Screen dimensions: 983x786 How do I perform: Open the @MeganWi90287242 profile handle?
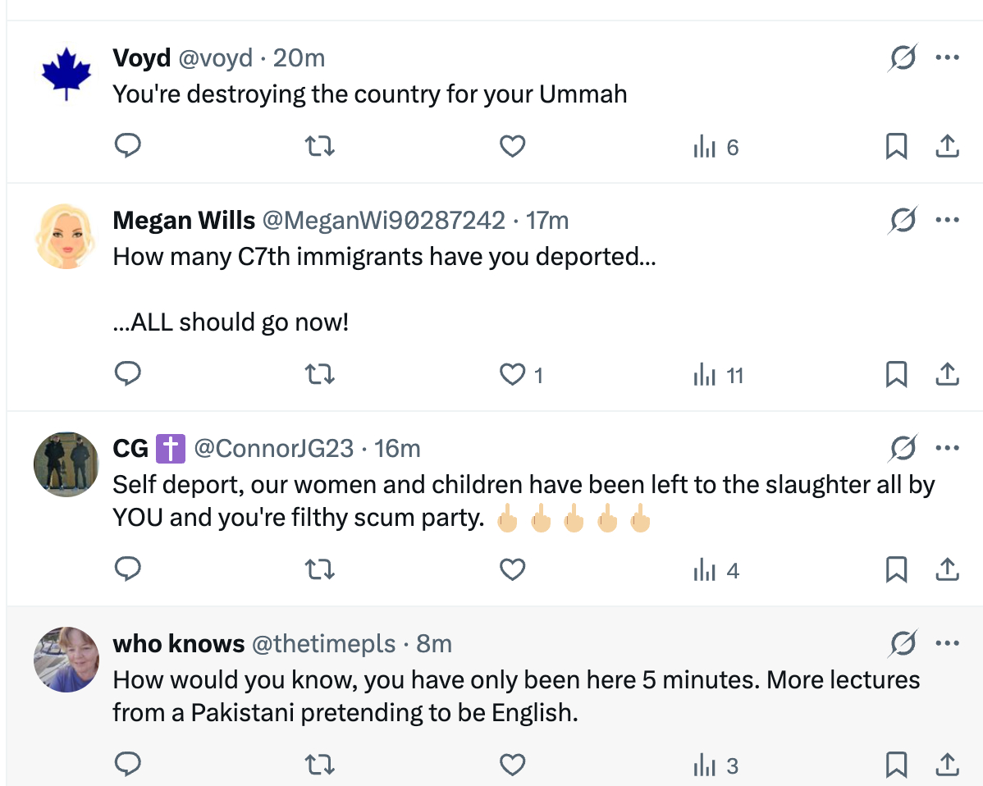click(383, 220)
